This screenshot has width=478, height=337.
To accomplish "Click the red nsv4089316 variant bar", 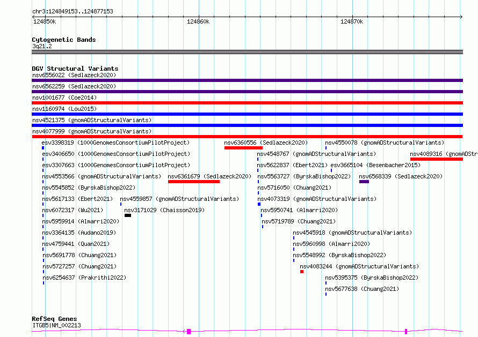I will [x=437, y=159].
